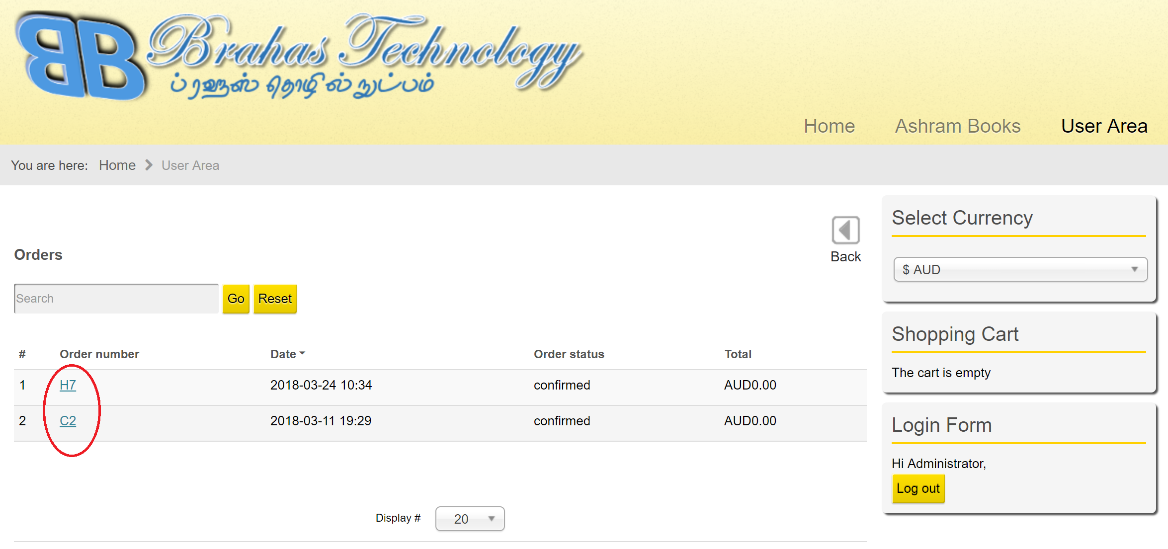This screenshot has width=1168, height=549.
Task: Open the Home menu item
Action: click(829, 126)
